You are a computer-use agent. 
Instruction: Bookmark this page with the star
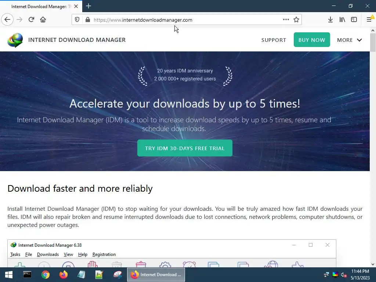[296, 20]
